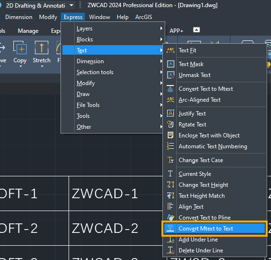Expand the Dimension submenu in Express menu
Screen dimensions: 271x260
coord(112,61)
